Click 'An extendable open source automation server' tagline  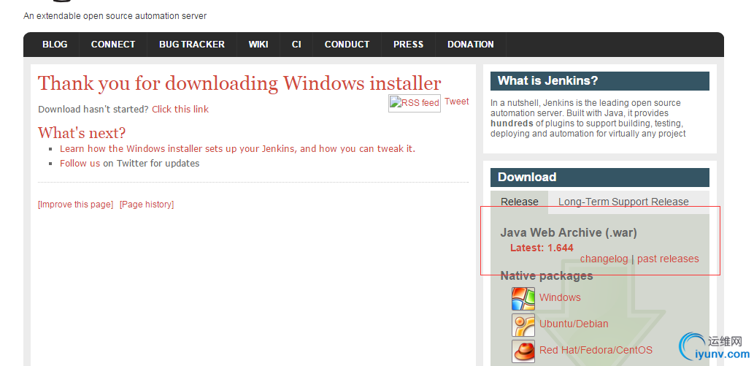click(115, 16)
